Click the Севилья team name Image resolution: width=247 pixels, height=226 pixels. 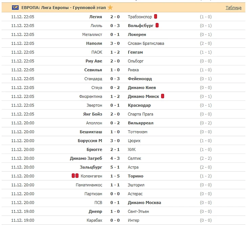[x=93, y=70]
